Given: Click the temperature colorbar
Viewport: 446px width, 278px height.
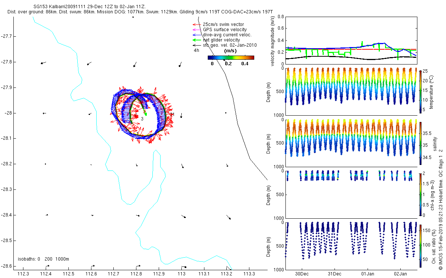Looking at the screenshot, I should click(x=420, y=91).
